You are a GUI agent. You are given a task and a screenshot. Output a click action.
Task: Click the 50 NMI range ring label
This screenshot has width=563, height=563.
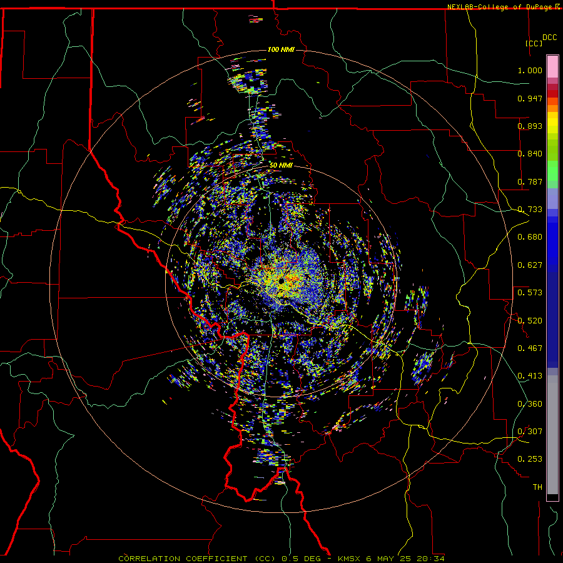pos(281,165)
